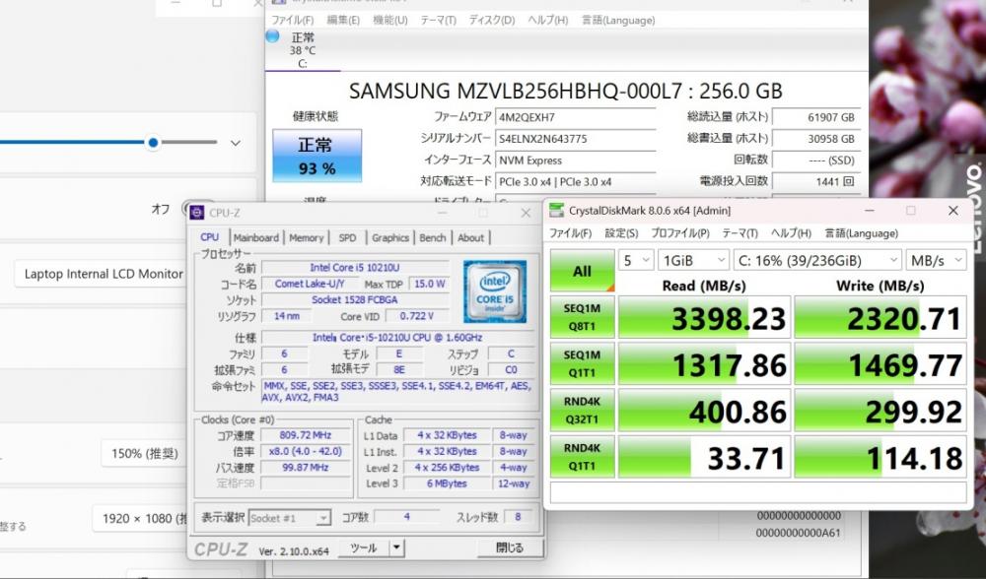The image size is (986, 579).
Task: Start the SEQ1M Q1T1 test
Action: click(x=582, y=363)
